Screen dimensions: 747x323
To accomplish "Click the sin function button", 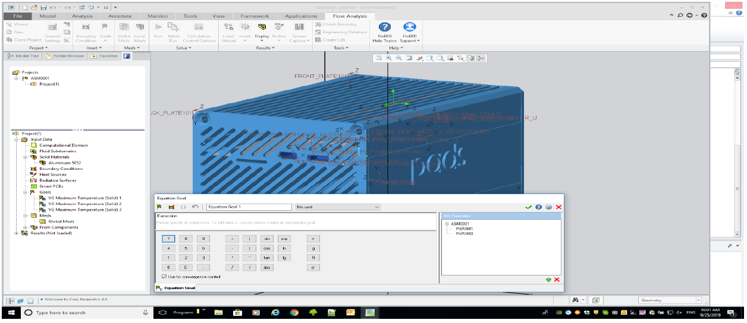I will (x=267, y=238).
